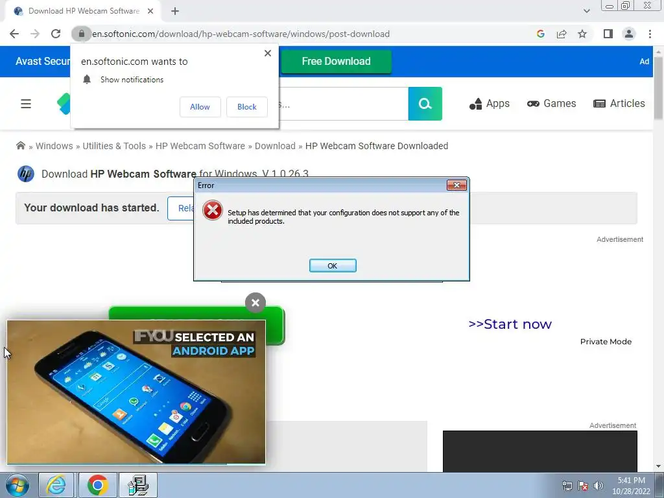This screenshot has width=664, height=498.
Task: Toggle the browser side panel icon
Action: point(608,34)
